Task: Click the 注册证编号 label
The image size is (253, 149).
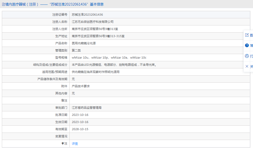Action: tap(60, 15)
